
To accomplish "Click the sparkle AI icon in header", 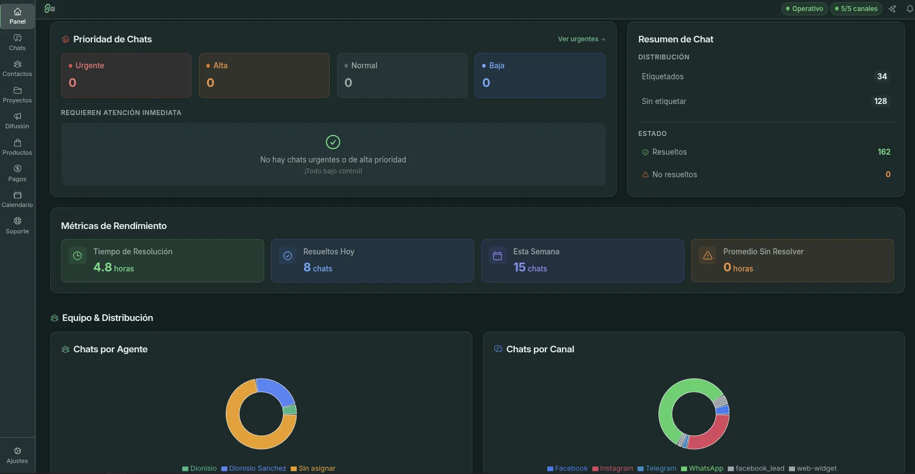I will [x=892, y=9].
